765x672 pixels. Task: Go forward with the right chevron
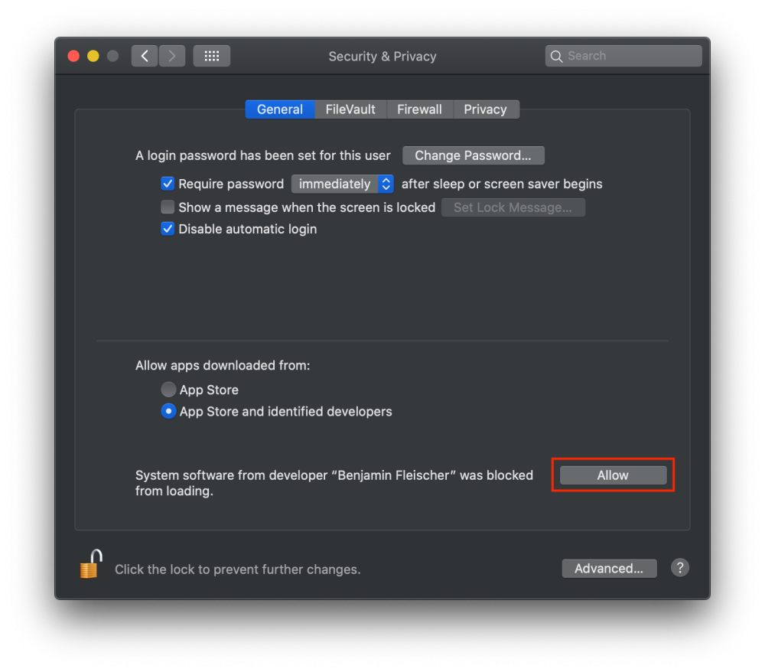(172, 56)
